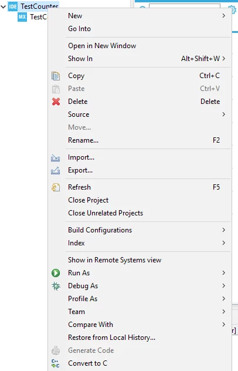Click the Convert to C icon
The height and width of the screenshot is (371, 238).
click(56, 363)
